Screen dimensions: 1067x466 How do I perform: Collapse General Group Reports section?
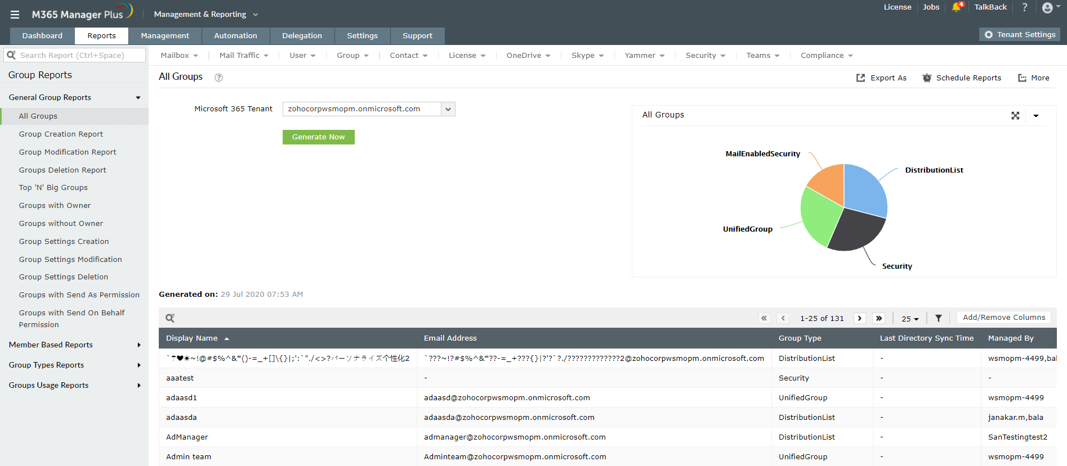139,98
